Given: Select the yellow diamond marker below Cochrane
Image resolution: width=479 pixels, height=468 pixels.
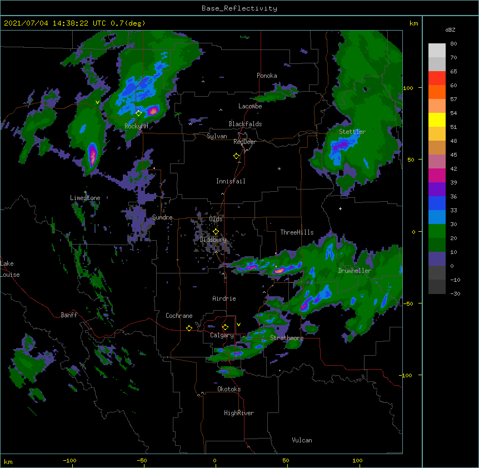Looking at the screenshot, I should coord(189,328).
